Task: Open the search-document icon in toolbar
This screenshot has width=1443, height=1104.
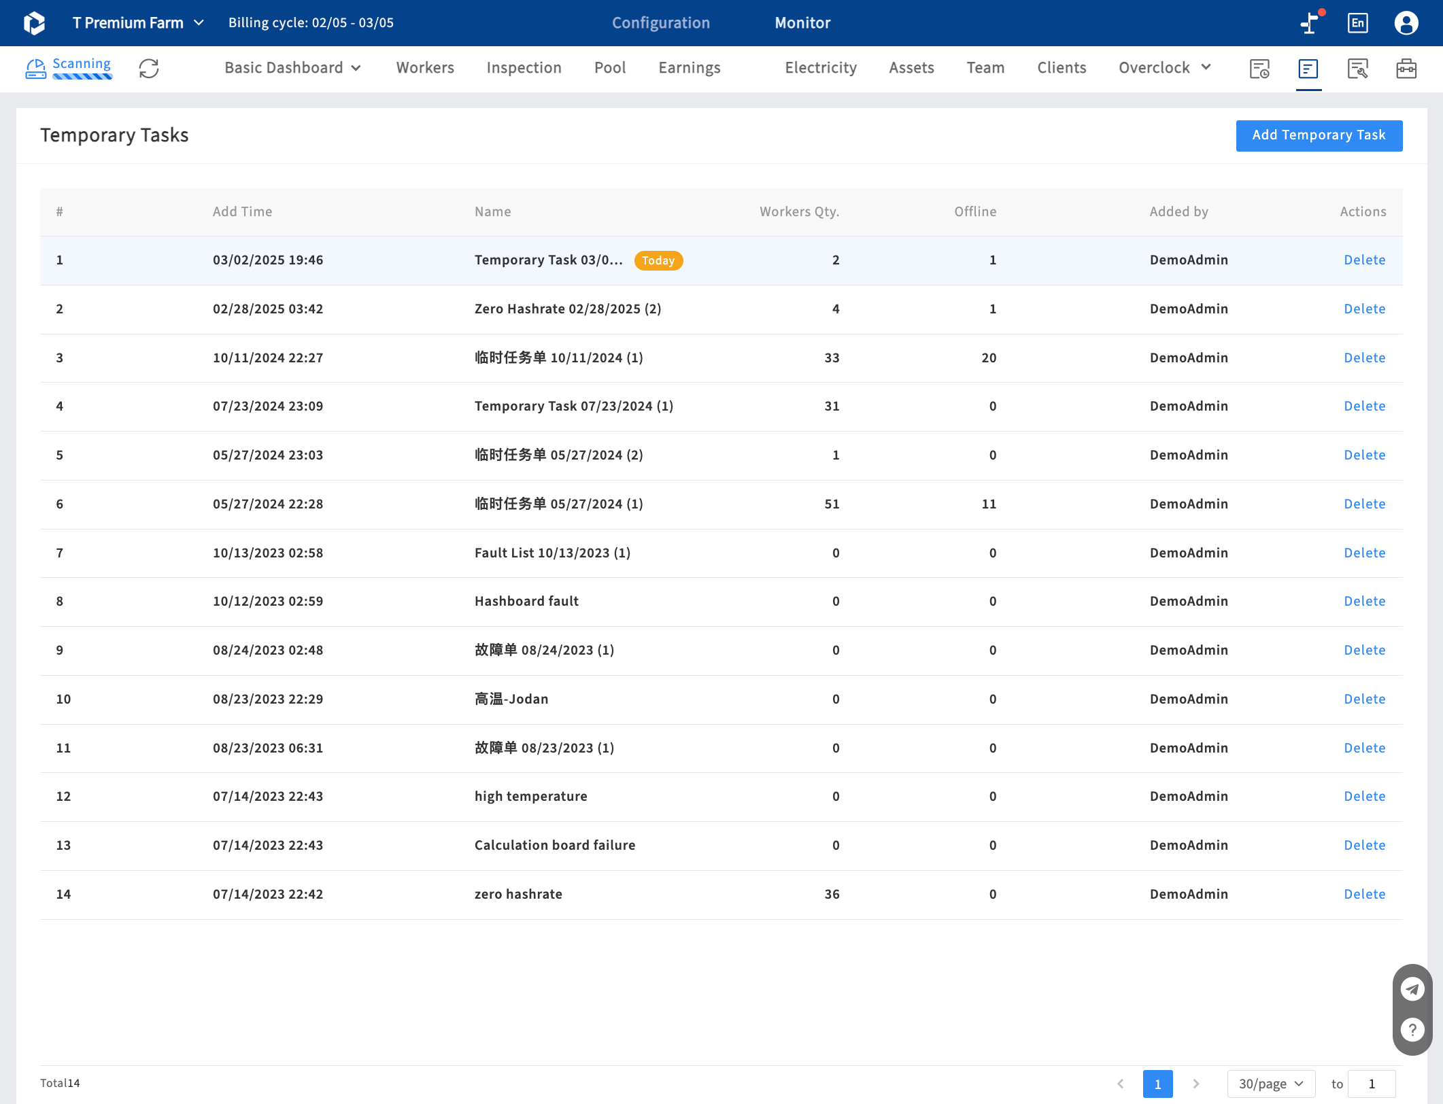Action: click(x=1357, y=68)
